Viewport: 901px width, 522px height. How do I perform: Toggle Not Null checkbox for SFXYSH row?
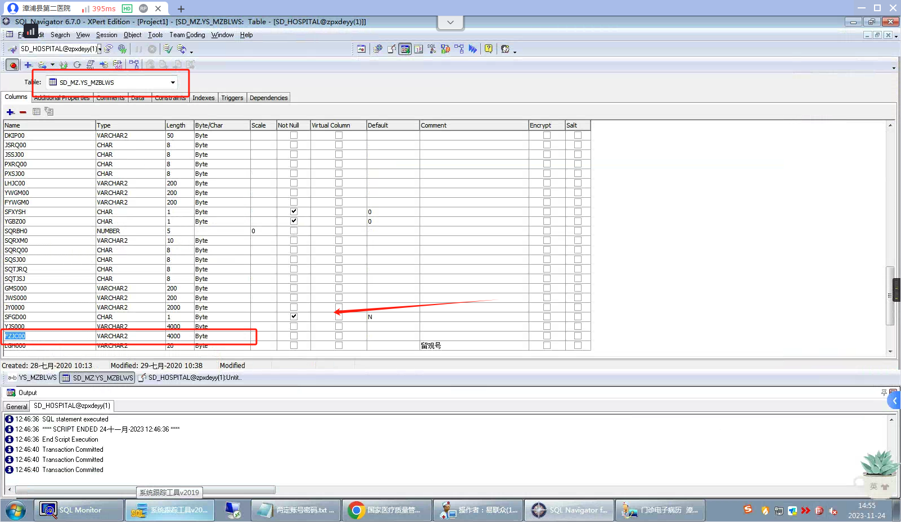[x=294, y=212]
